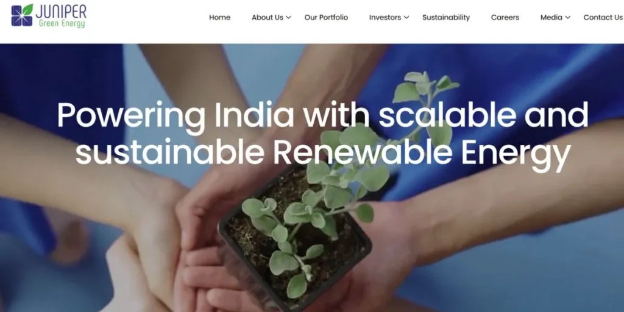
Task: Open the About Us menu label
Action: point(268,18)
